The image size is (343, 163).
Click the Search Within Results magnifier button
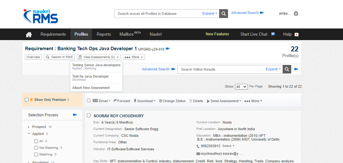coord(287,69)
